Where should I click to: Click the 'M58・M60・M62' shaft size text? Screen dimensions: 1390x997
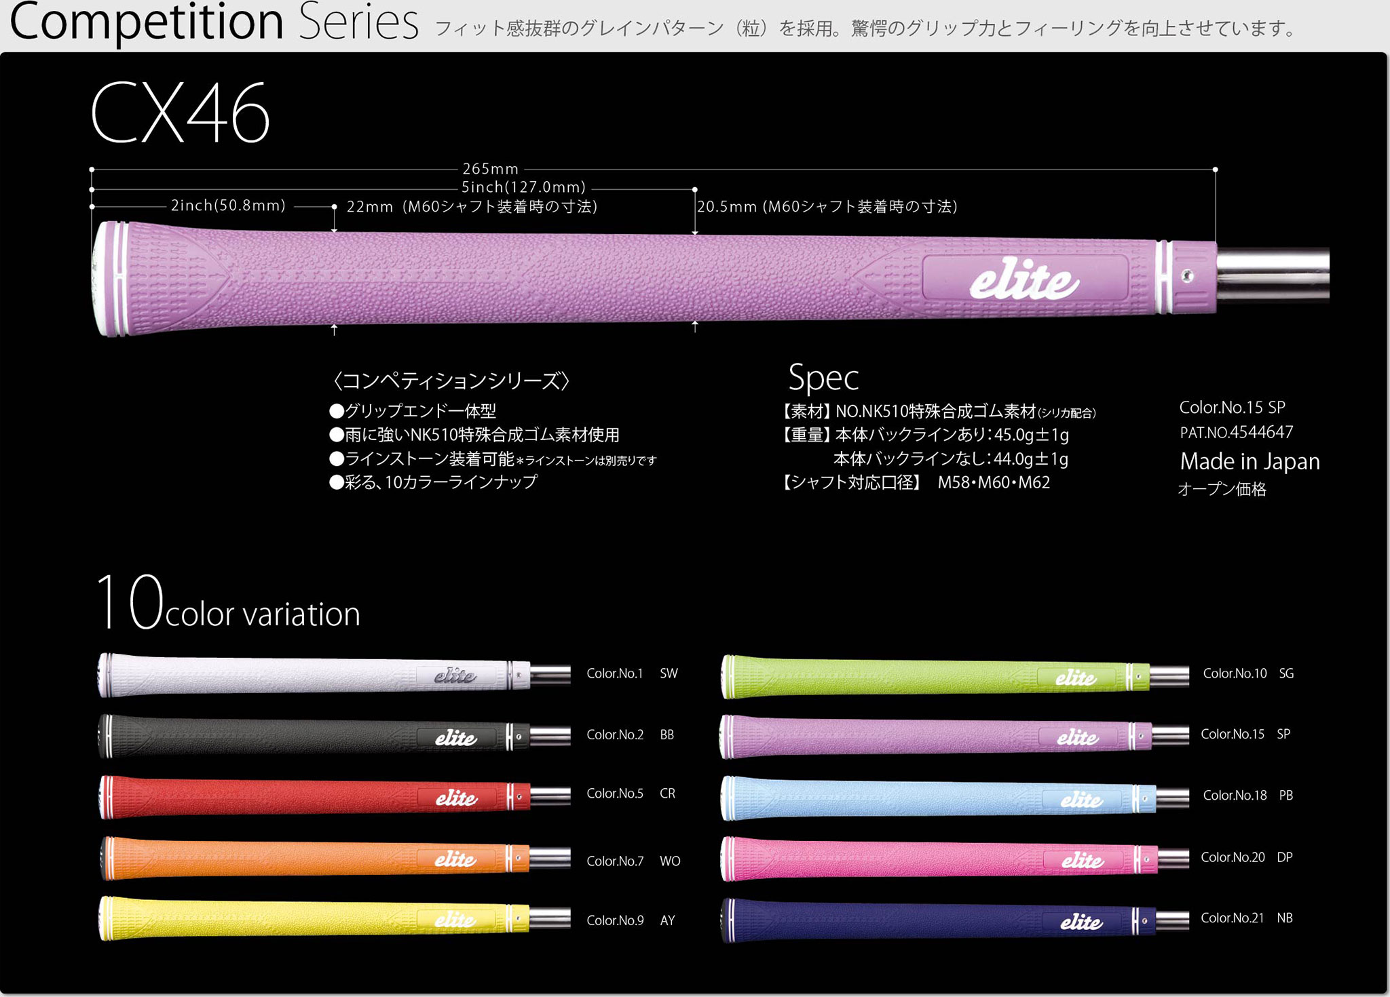[994, 483]
